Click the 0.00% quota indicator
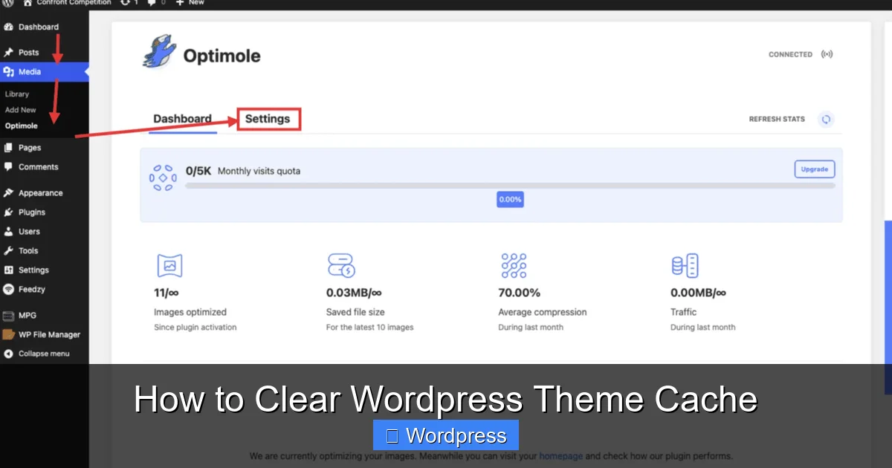Image resolution: width=892 pixels, height=468 pixels. pyautogui.click(x=510, y=199)
